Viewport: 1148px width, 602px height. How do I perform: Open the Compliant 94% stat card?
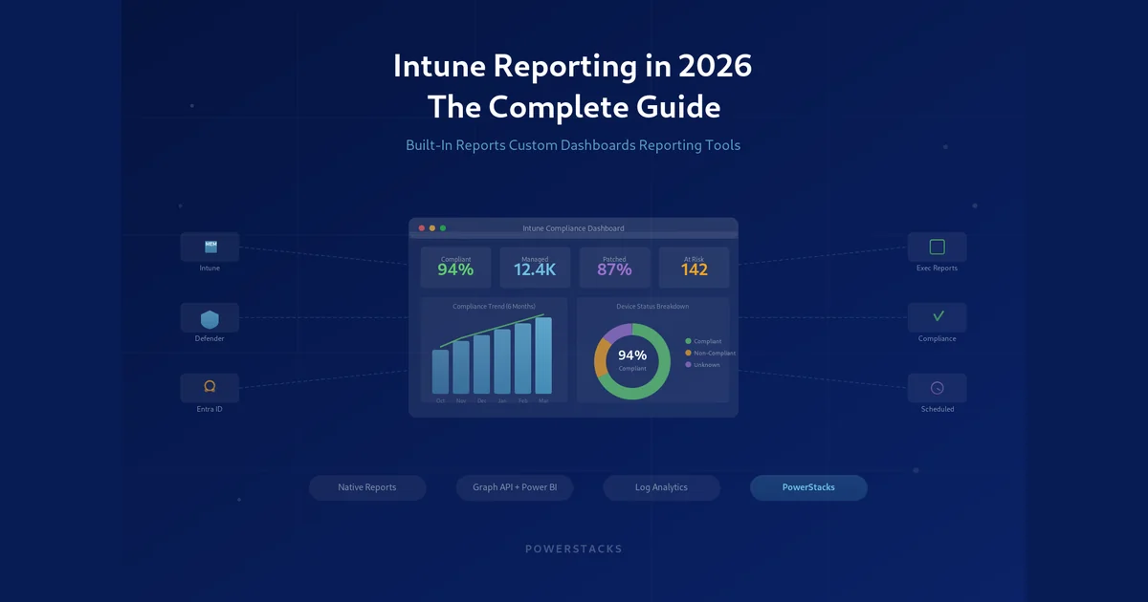[455, 267]
